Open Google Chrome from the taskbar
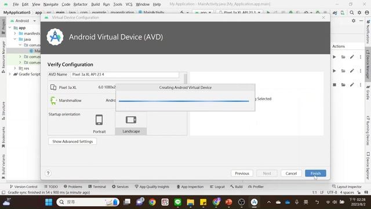 (152, 202)
